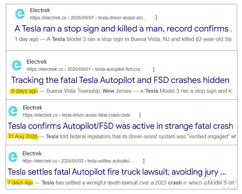Open 'A Tesla ran a stop sign' headline
This screenshot has width=242, height=194.
[123, 29]
